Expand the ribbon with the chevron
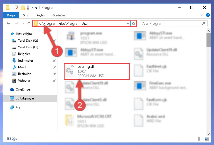This screenshot has height=145, width=214. (201, 15)
